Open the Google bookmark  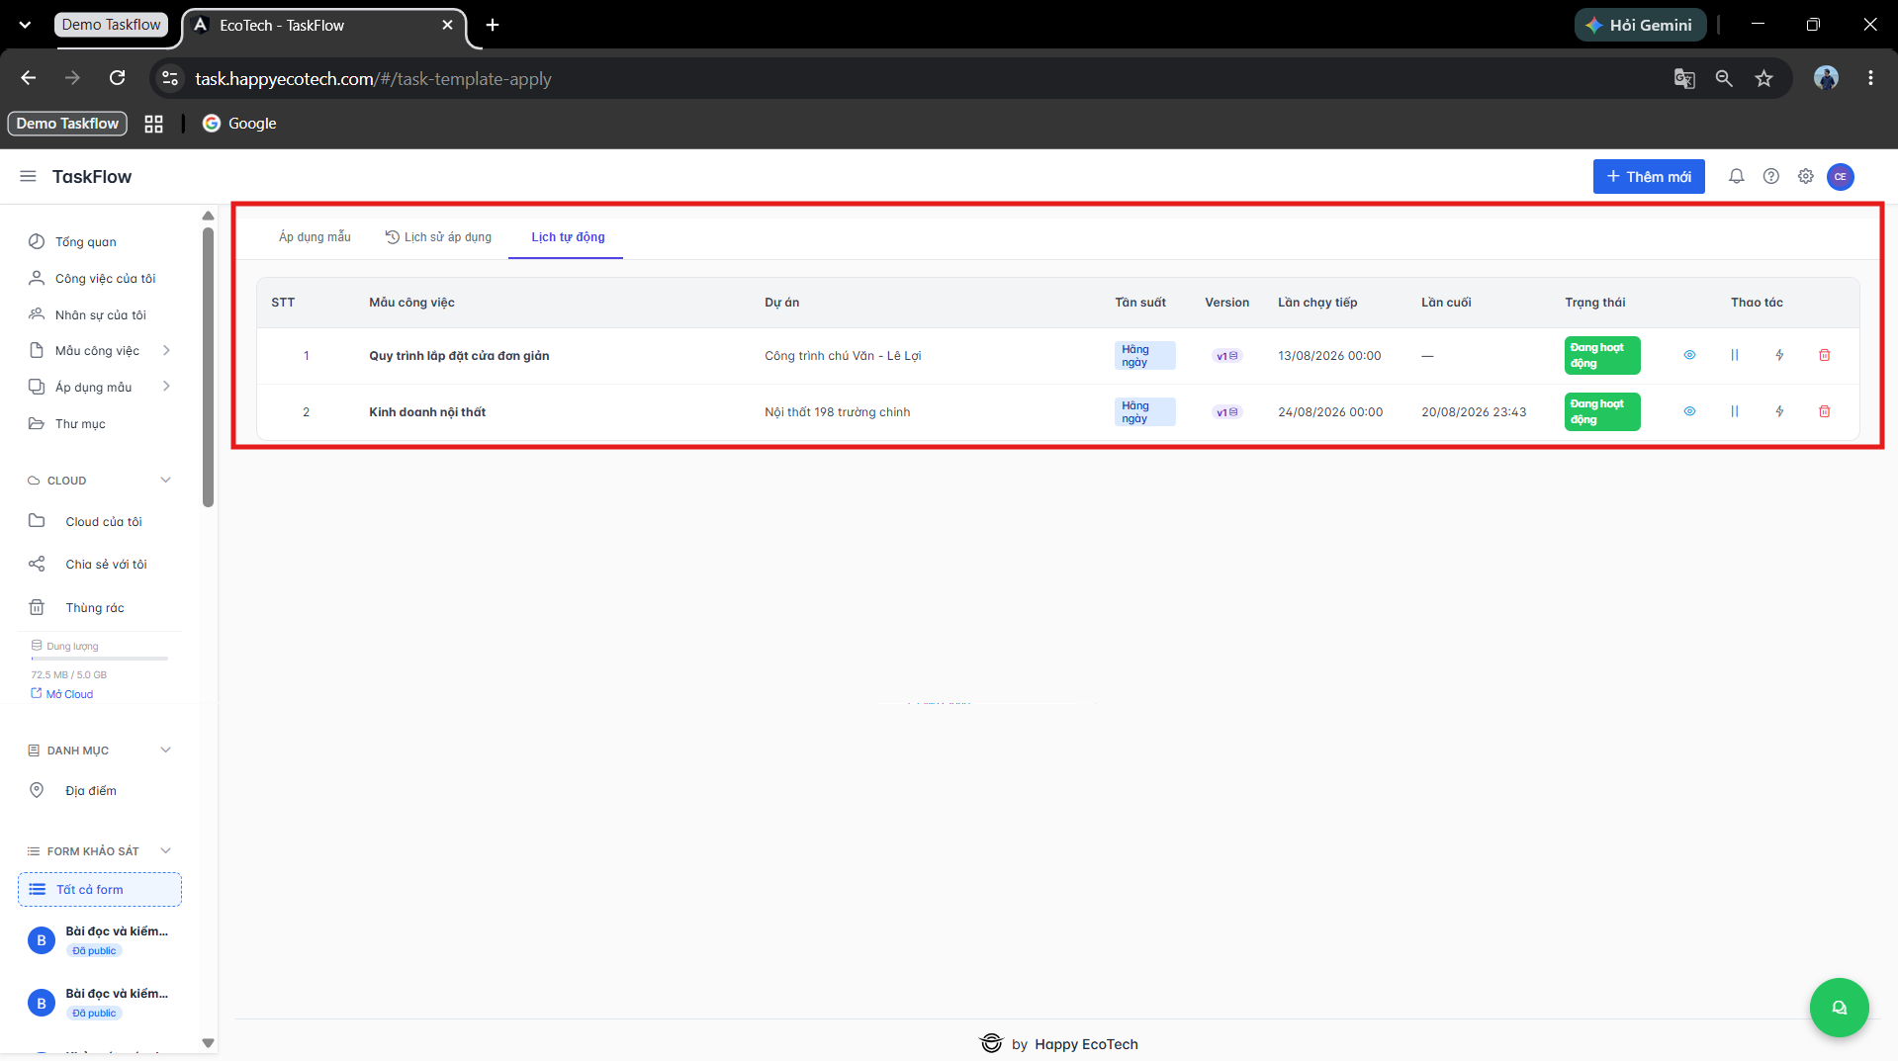point(239,124)
